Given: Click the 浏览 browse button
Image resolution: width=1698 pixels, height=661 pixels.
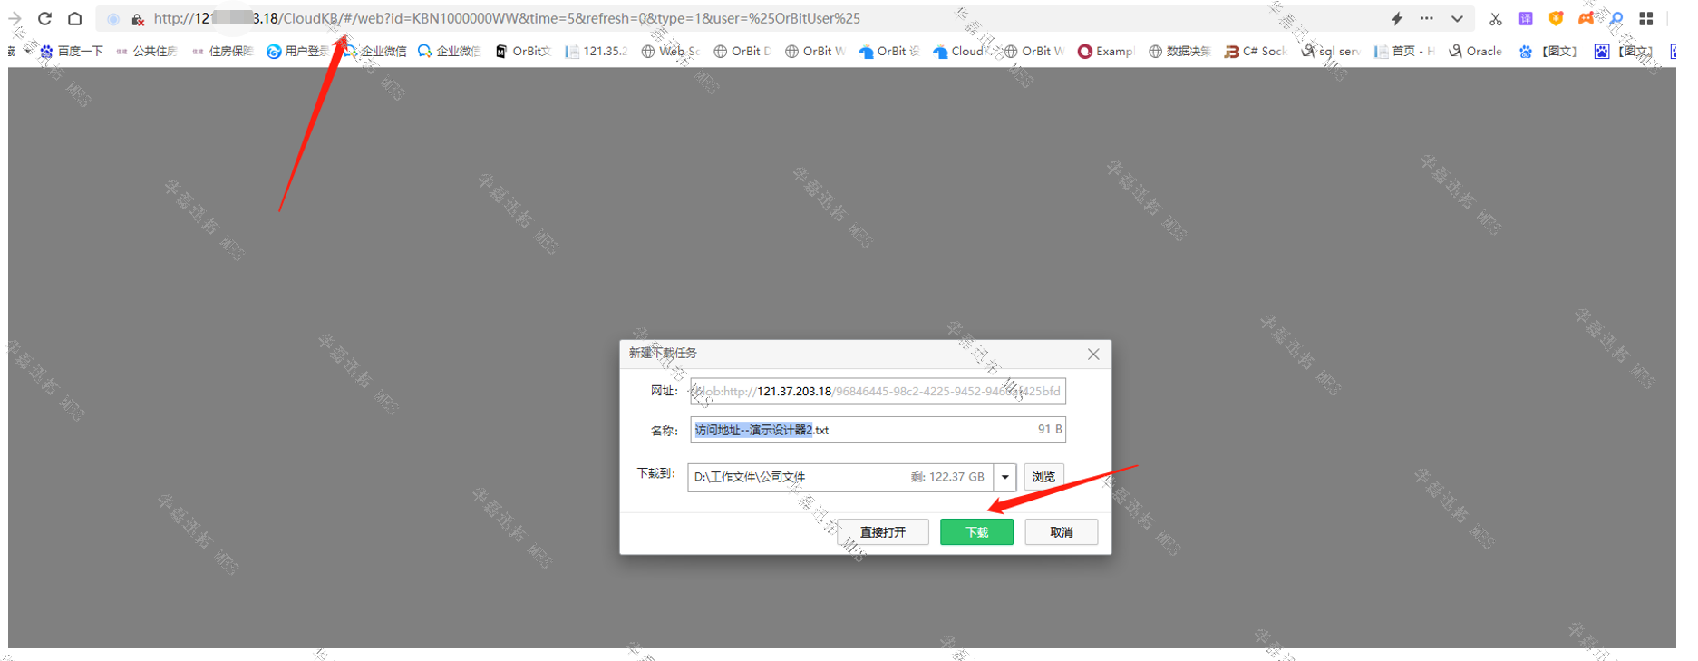Looking at the screenshot, I should click(1043, 477).
